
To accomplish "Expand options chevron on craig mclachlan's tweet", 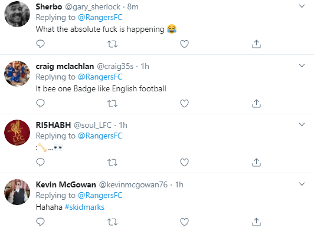I will point(302,65).
